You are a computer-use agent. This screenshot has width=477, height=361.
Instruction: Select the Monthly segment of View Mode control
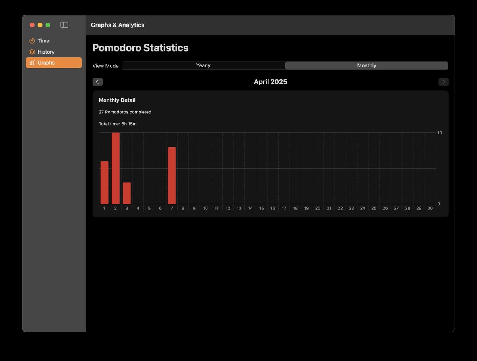point(366,65)
